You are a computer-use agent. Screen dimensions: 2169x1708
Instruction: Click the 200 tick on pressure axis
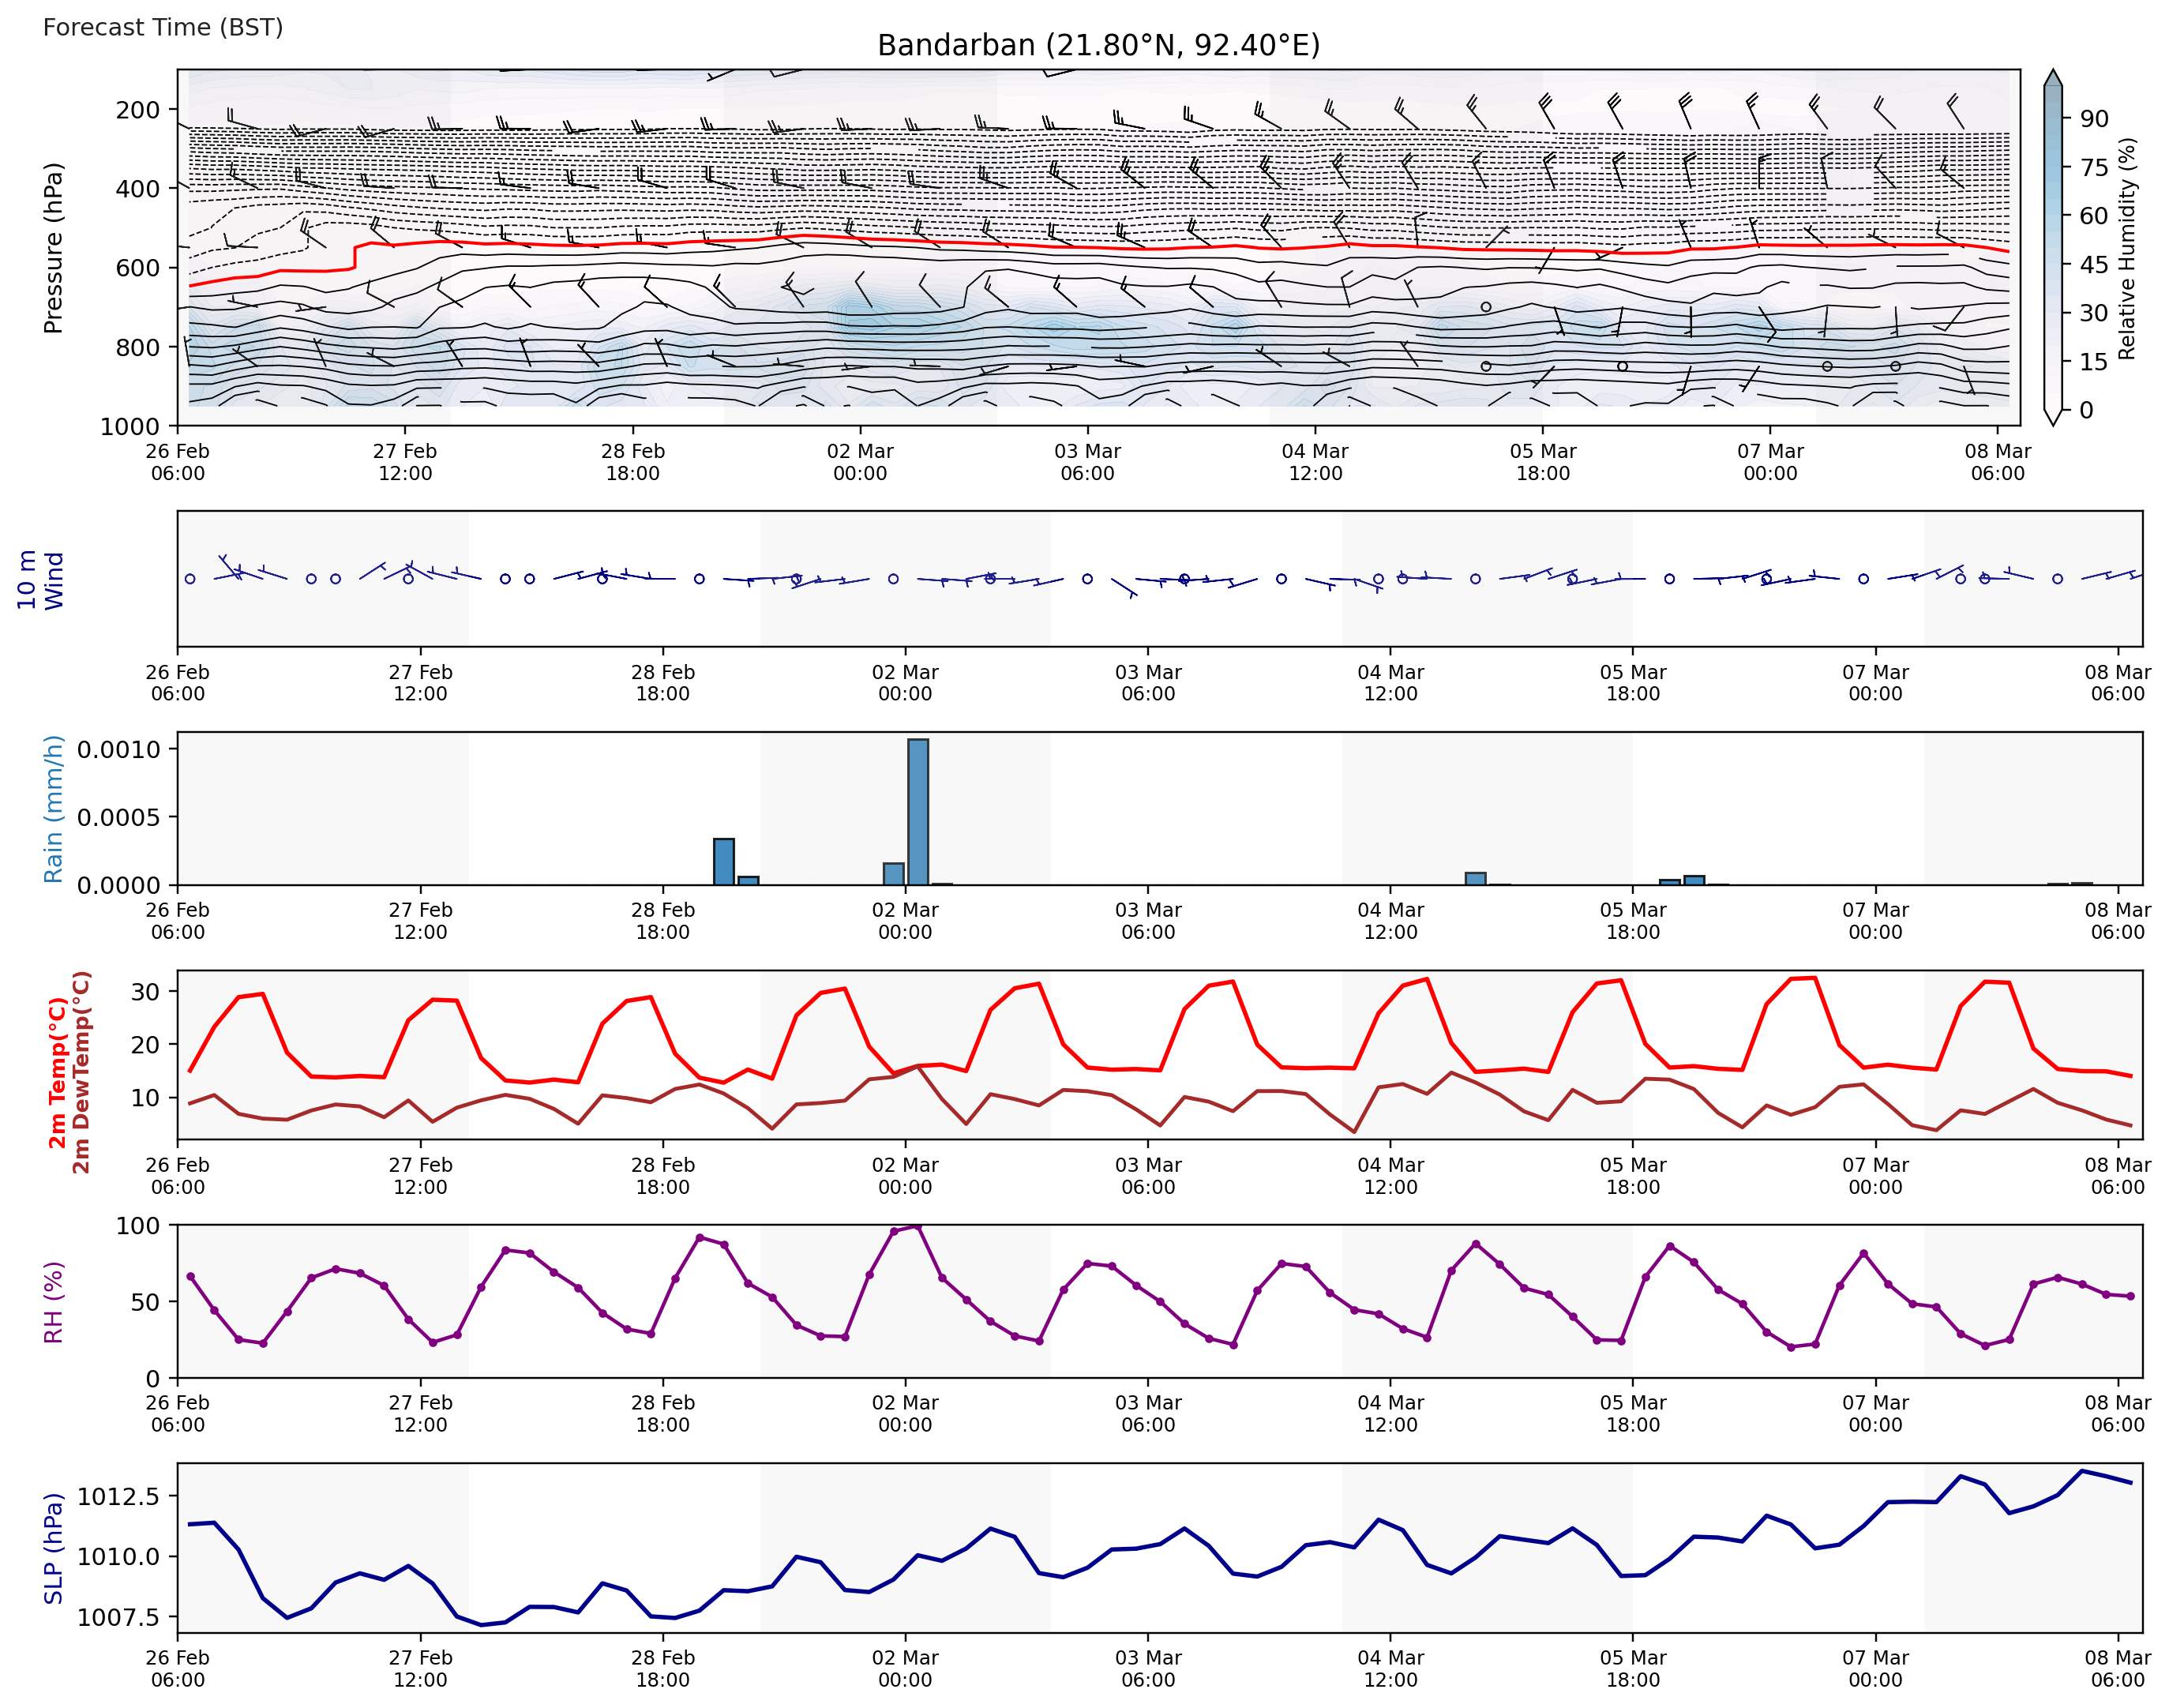(x=137, y=110)
